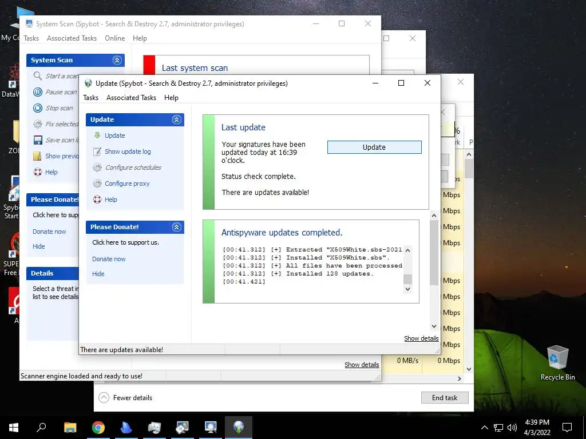Screen dimensions: 586x439
Task: Open Tasks menu in Update window
Action: 91,97
